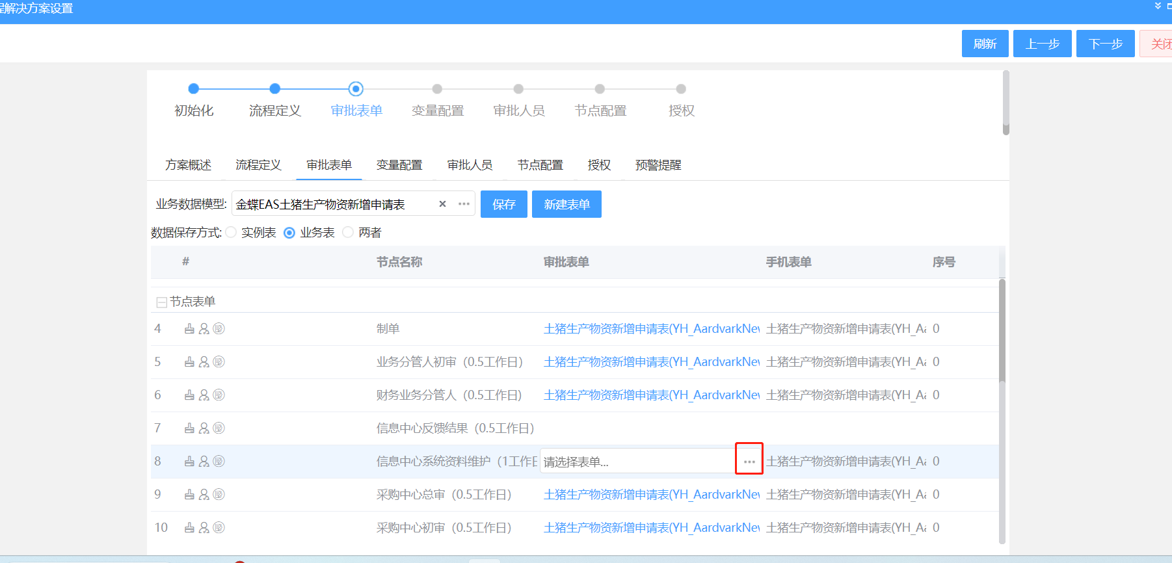Open 业务数据模型 selector via ellipsis button
Viewport: 1172px width, 563px height.
pyautogui.click(x=464, y=204)
